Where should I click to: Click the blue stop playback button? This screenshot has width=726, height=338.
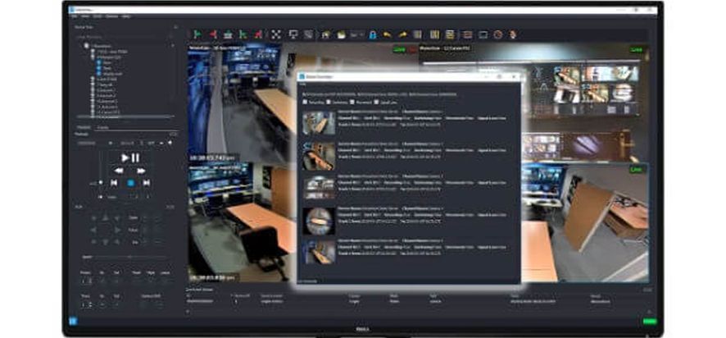click(130, 183)
